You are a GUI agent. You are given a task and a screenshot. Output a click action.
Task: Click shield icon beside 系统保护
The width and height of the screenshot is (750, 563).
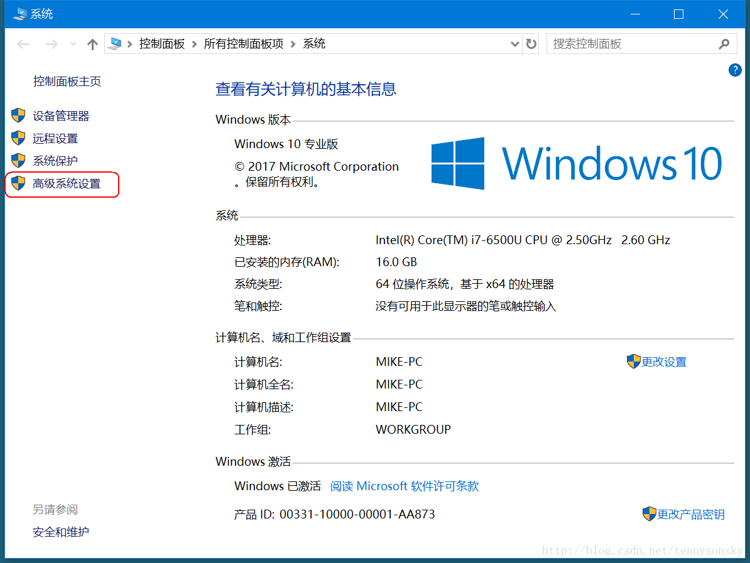pyautogui.click(x=18, y=160)
